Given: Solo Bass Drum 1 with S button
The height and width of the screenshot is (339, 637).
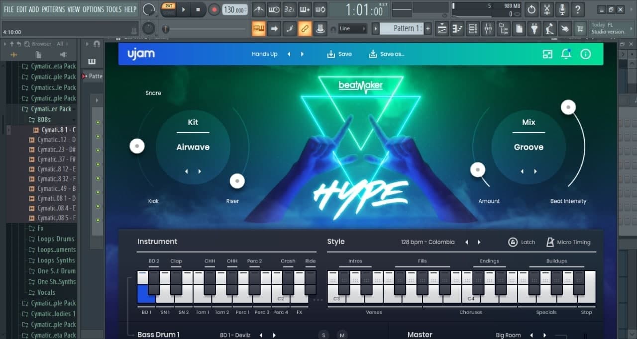Looking at the screenshot, I should (x=323, y=335).
